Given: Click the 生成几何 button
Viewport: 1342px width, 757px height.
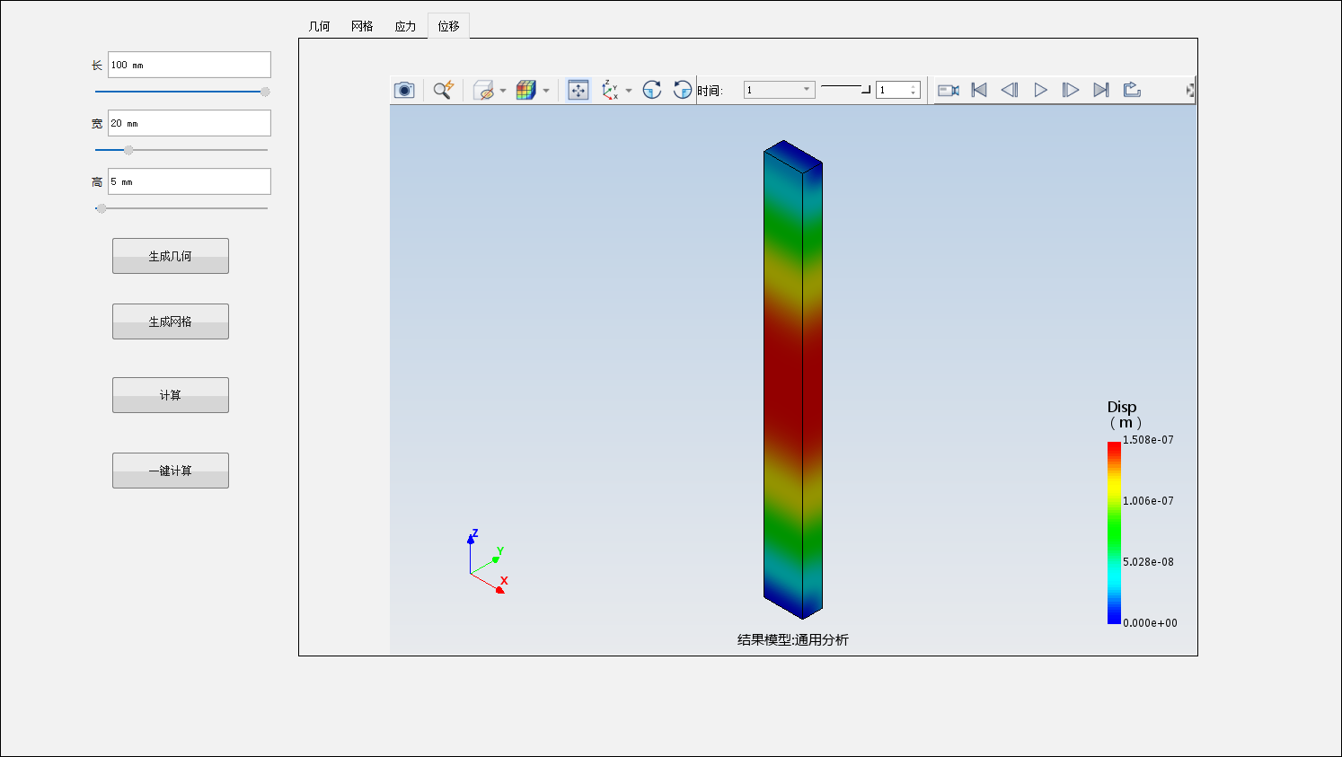Looking at the screenshot, I should [x=171, y=256].
